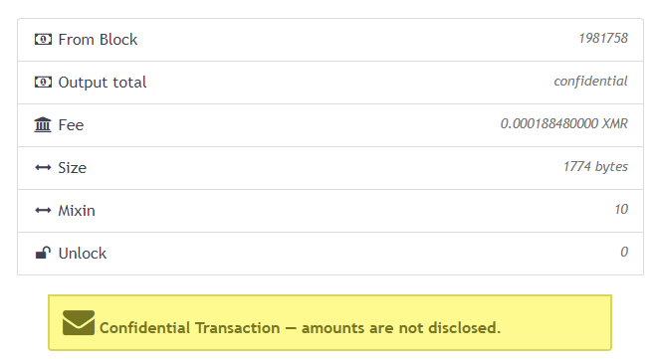The height and width of the screenshot is (359, 654).
Task: Click the money icon beside From Block
Action: [x=43, y=40]
